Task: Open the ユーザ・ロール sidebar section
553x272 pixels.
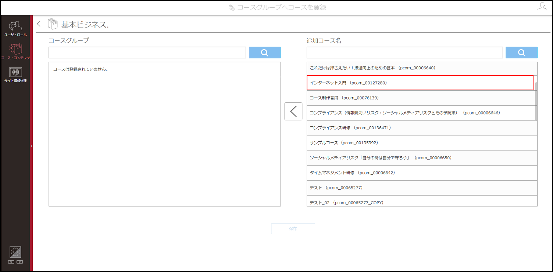Action: pos(15,29)
